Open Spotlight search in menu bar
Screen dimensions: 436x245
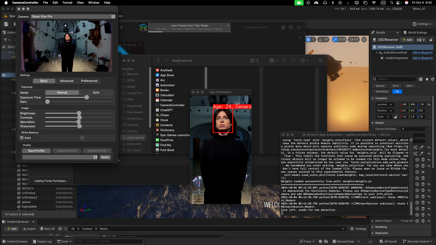tap(392, 3)
